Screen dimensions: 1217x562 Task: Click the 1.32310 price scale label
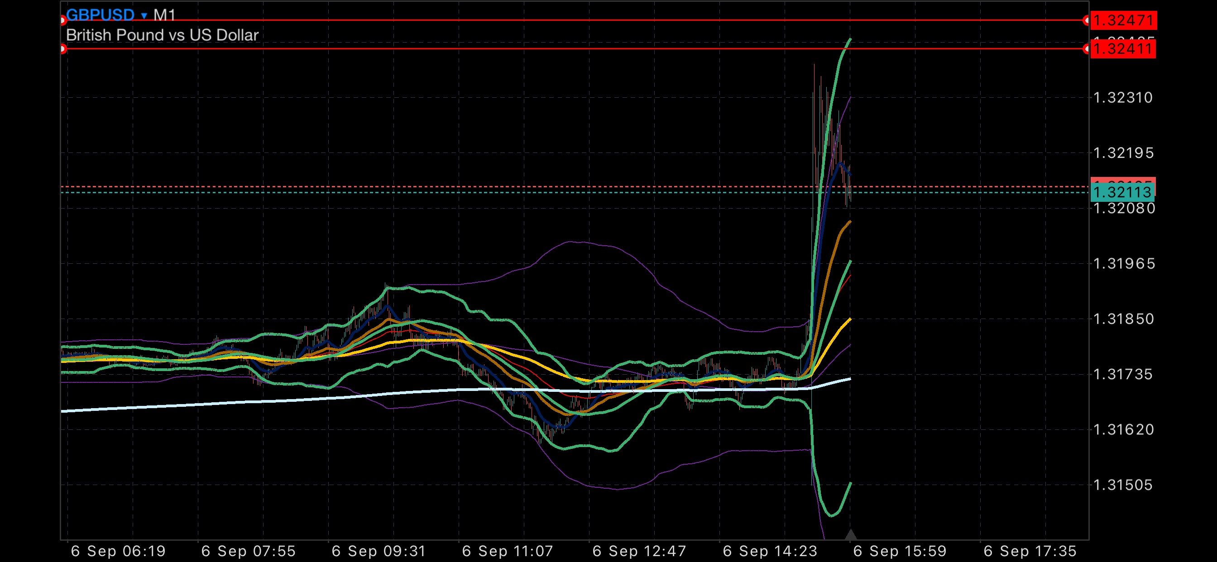pos(1123,98)
